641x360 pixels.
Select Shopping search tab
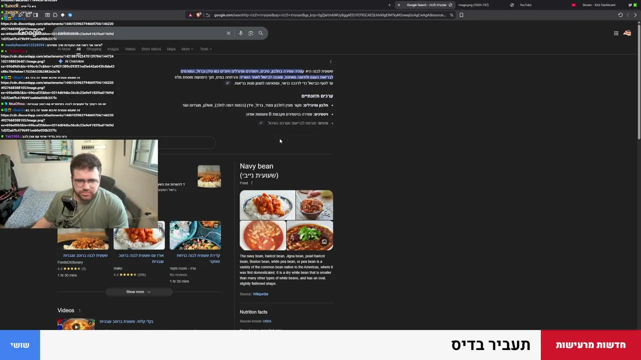click(94, 49)
